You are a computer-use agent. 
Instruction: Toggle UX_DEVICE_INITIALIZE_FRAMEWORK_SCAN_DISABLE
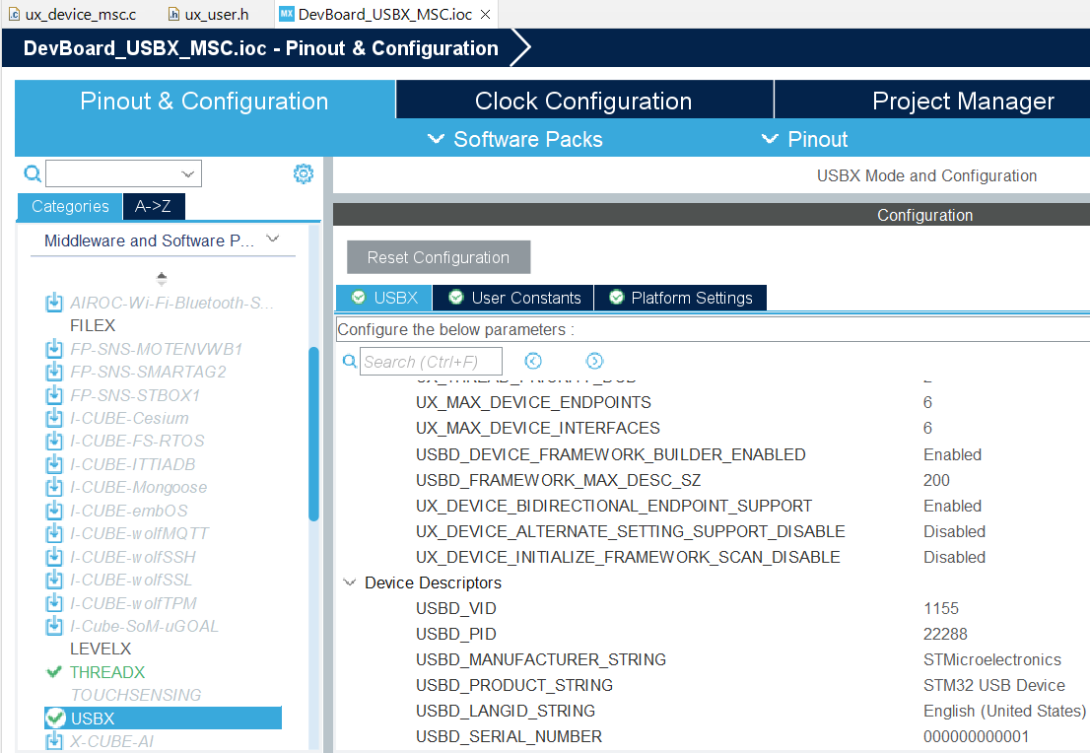tap(954, 557)
